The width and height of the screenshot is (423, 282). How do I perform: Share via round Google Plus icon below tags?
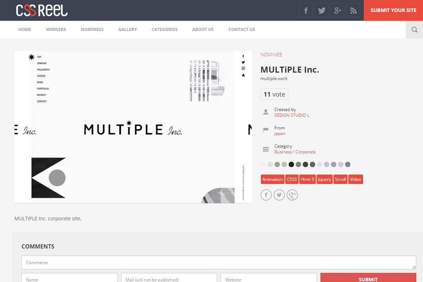292,195
